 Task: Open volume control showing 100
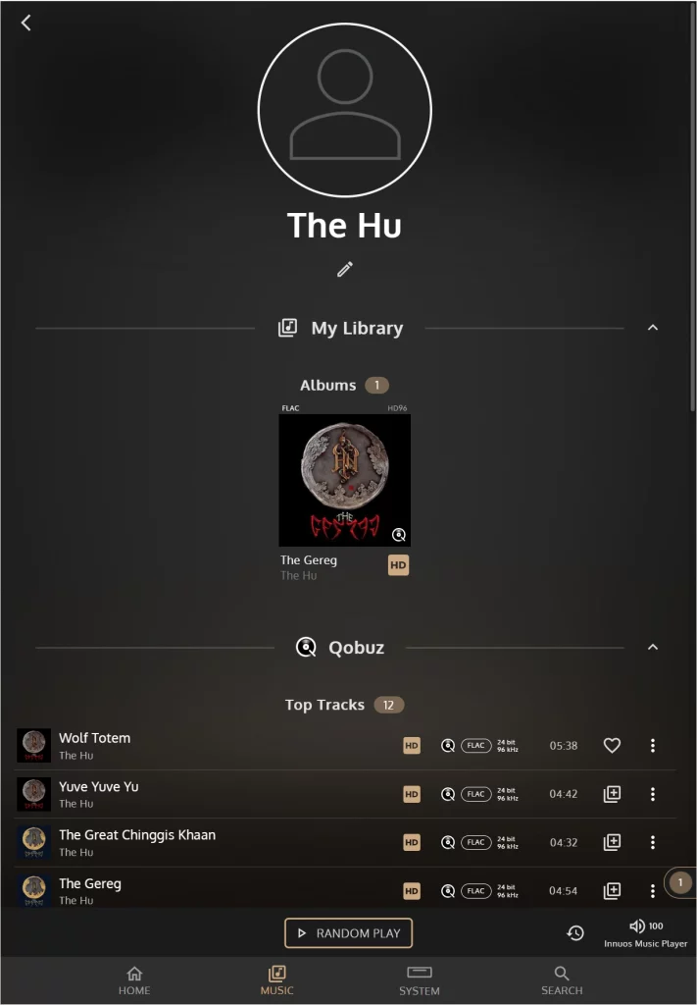coord(646,926)
